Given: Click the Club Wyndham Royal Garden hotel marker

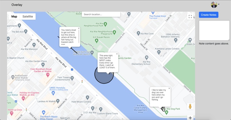Looking at the screenshot, I should click(x=48, y=75).
